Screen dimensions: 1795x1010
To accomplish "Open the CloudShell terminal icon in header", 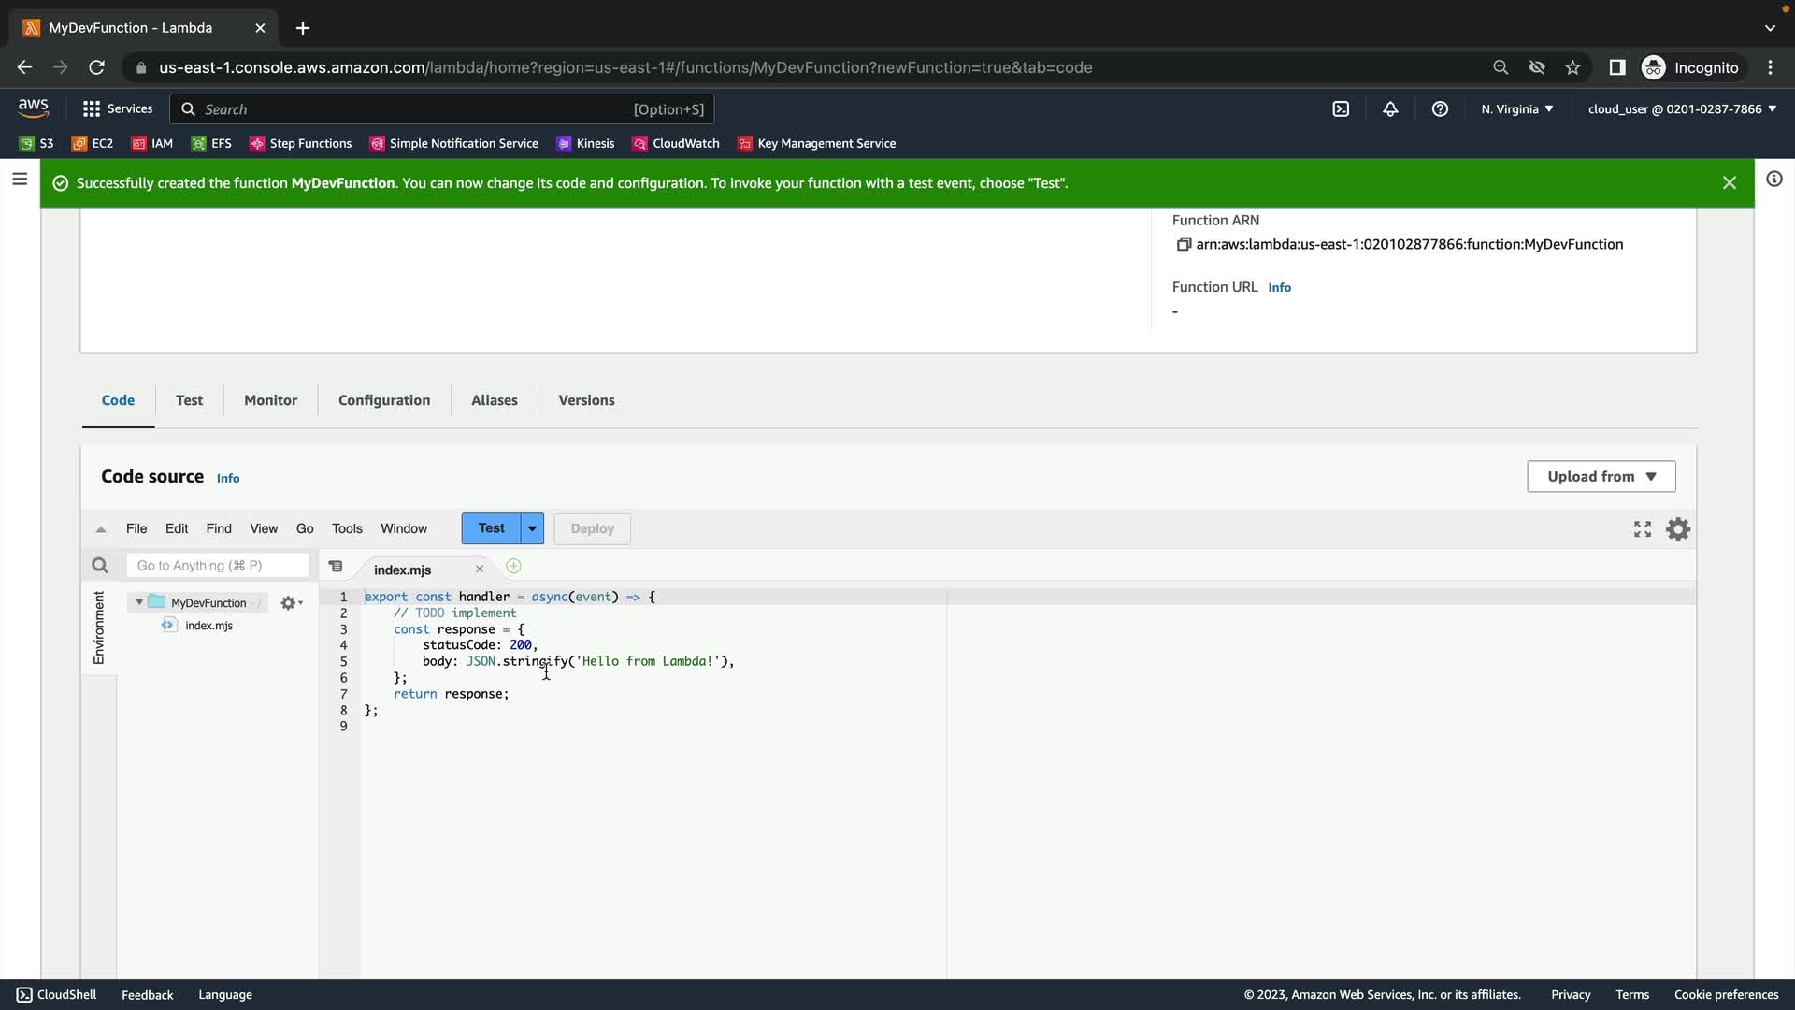I will pos(1341,109).
